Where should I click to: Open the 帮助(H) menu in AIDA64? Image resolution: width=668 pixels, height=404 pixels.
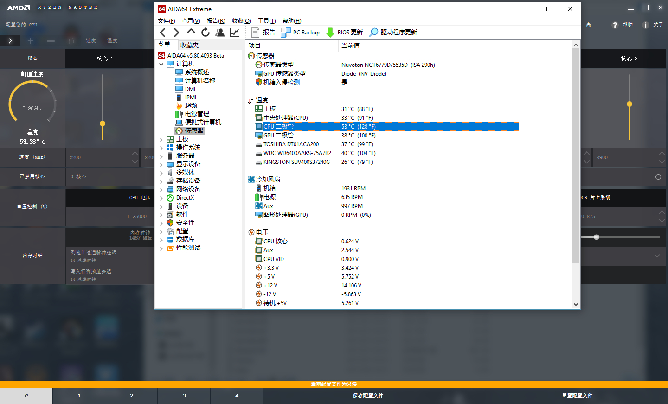pyautogui.click(x=292, y=21)
